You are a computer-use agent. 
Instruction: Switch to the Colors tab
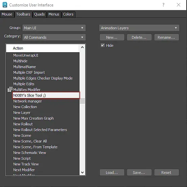[68, 14]
